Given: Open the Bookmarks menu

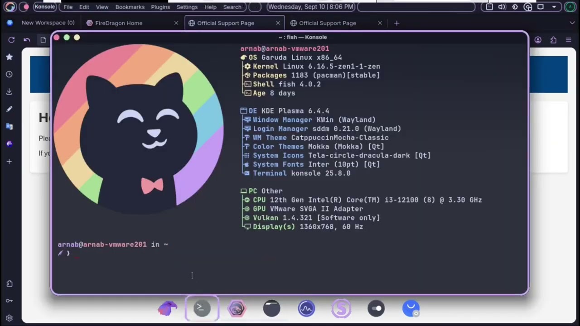Looking at the screenshot, I should click(x=130, y=7).
